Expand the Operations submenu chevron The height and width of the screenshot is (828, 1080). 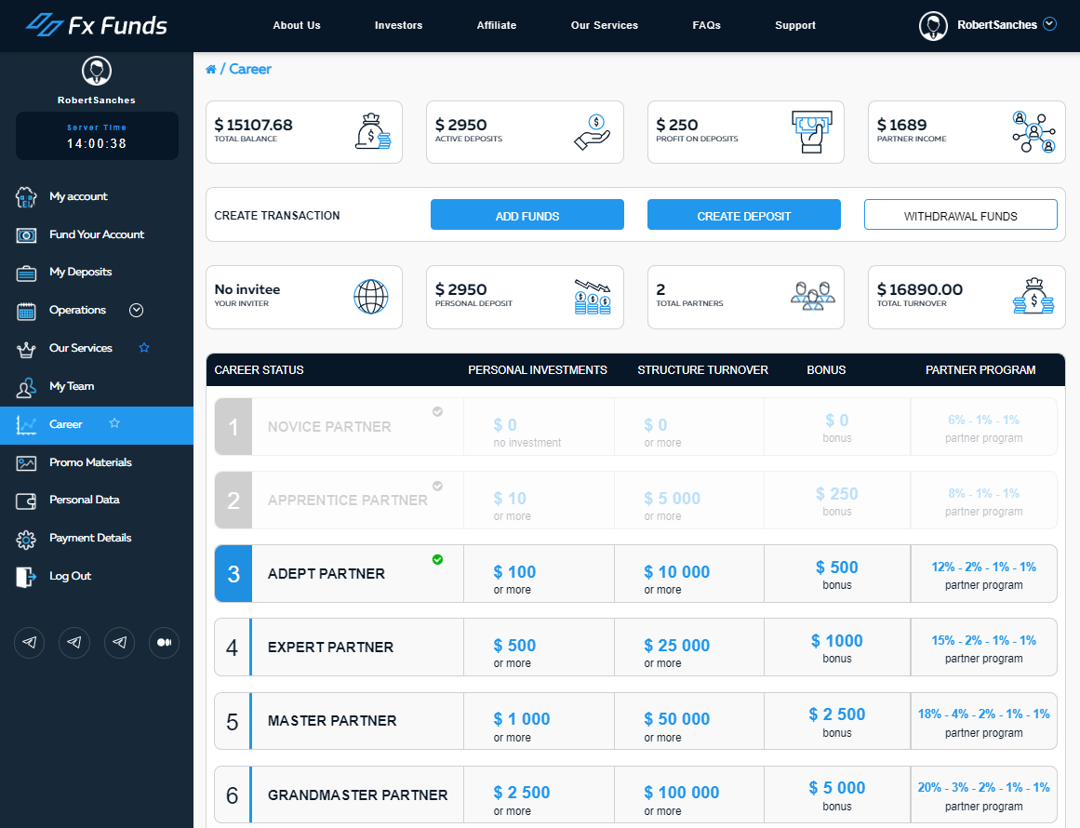point(137,310)
